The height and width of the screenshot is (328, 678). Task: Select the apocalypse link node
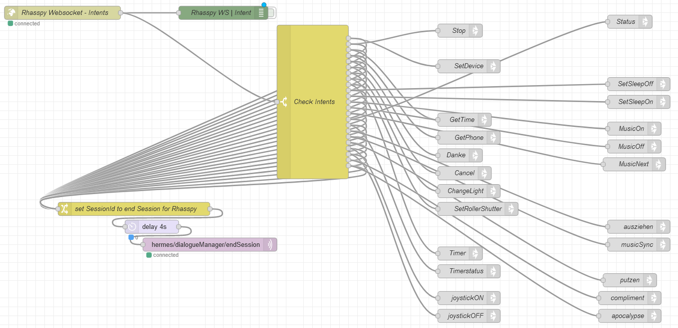tap(626, 316)
